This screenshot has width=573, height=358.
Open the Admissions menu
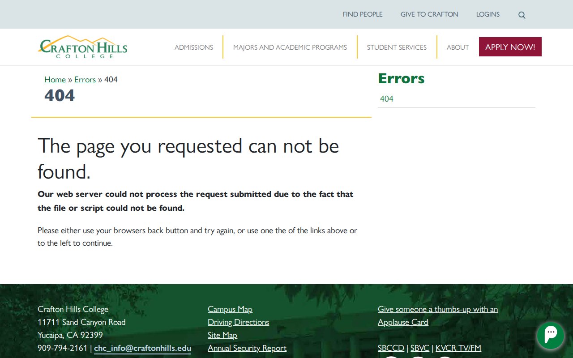click(193, 47)
